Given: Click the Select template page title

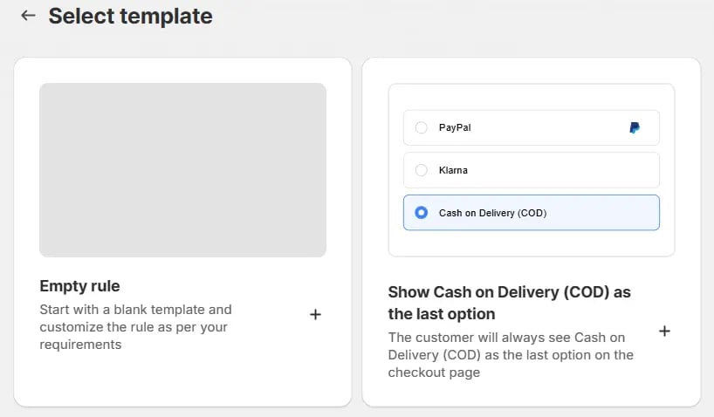Looking at the screenshot, I should click(130, 16).
